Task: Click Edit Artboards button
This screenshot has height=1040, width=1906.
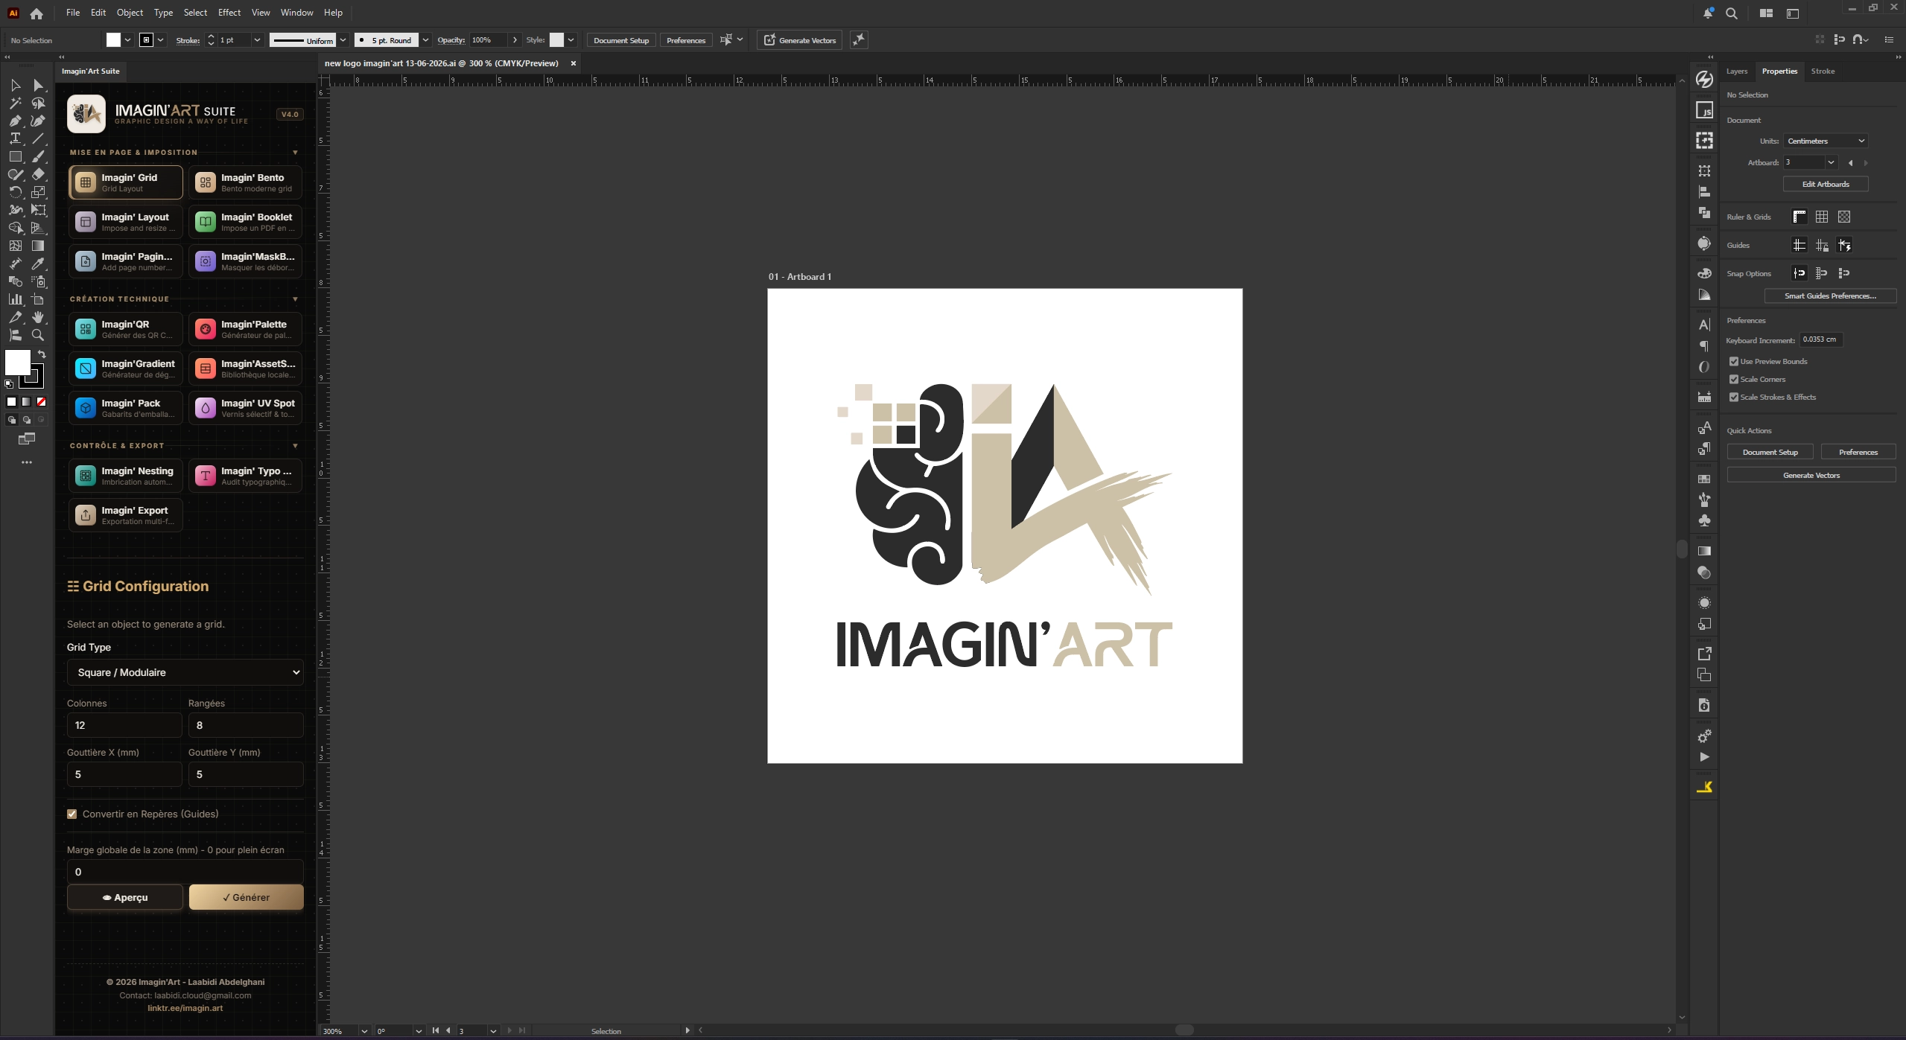Action: (1826, 185)
